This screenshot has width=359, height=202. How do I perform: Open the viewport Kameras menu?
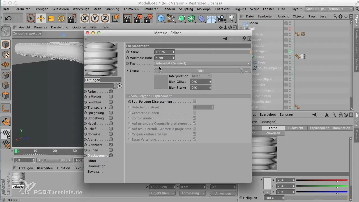tap(40, 27)
